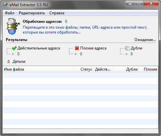This screenshot has height=136, width=161.
Task: Click the green checkmark valid addresses icon
Action: pos(14,48)
